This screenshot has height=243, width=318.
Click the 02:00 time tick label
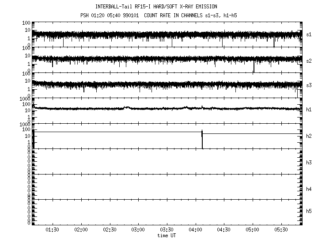click(x=81, y=230)
